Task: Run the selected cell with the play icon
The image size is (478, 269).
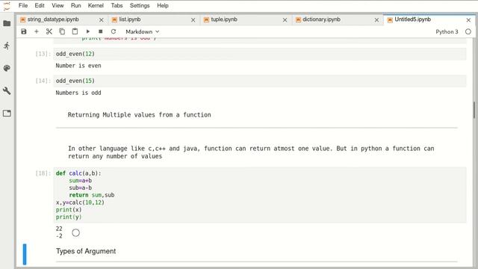Action: 88,31
